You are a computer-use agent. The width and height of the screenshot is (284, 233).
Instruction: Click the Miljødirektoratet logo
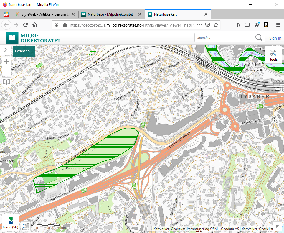33,38
